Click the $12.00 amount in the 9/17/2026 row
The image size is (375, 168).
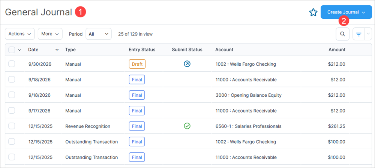338,111
